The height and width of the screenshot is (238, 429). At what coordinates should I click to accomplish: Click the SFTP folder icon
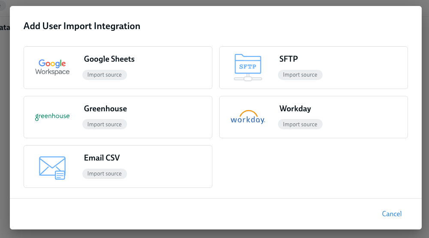click(248, 67)
